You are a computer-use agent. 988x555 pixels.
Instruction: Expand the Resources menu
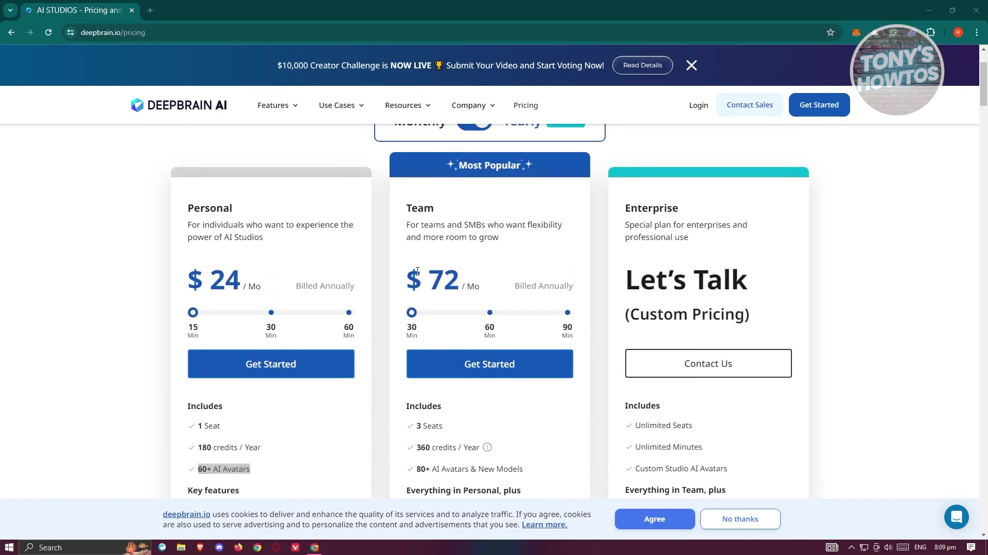tap(408, 105)
